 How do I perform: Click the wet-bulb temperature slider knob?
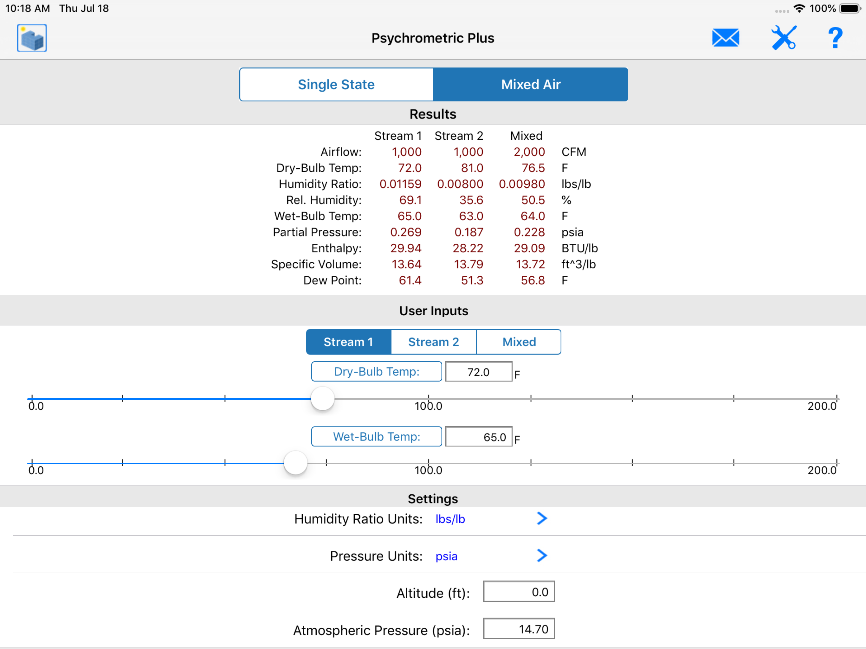(x=295, y=463)
